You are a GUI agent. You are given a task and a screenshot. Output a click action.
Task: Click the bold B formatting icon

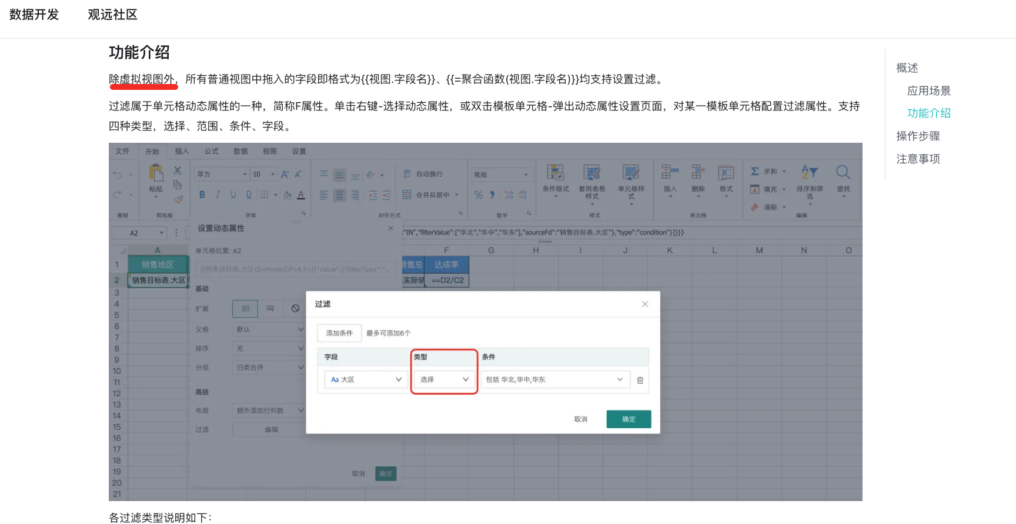tap(202, 195)
